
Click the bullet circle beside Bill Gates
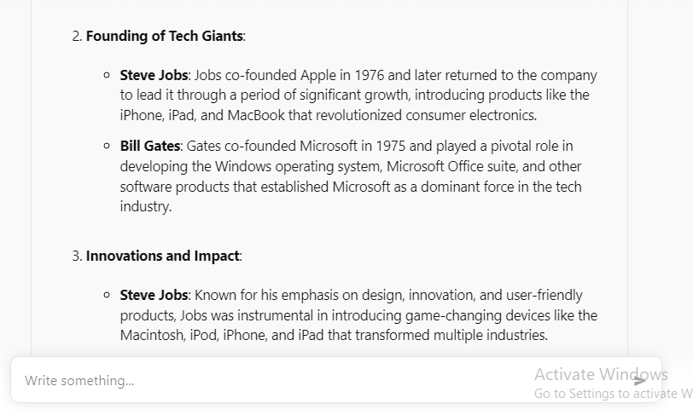[x=107, y=146]
